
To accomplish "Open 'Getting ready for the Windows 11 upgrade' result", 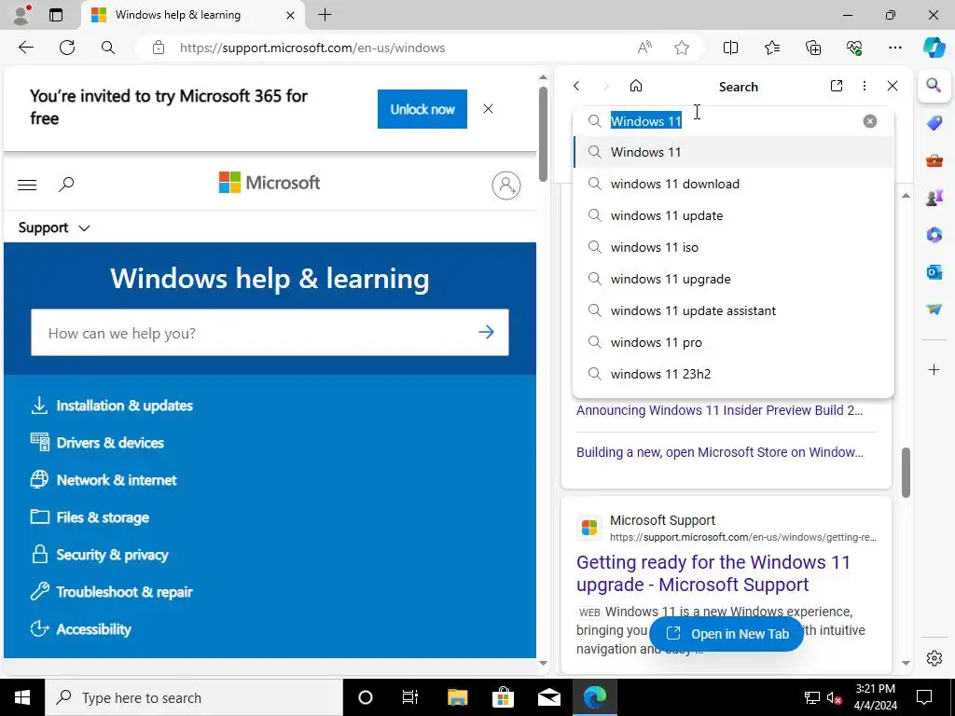I will [x=713, y=573].
